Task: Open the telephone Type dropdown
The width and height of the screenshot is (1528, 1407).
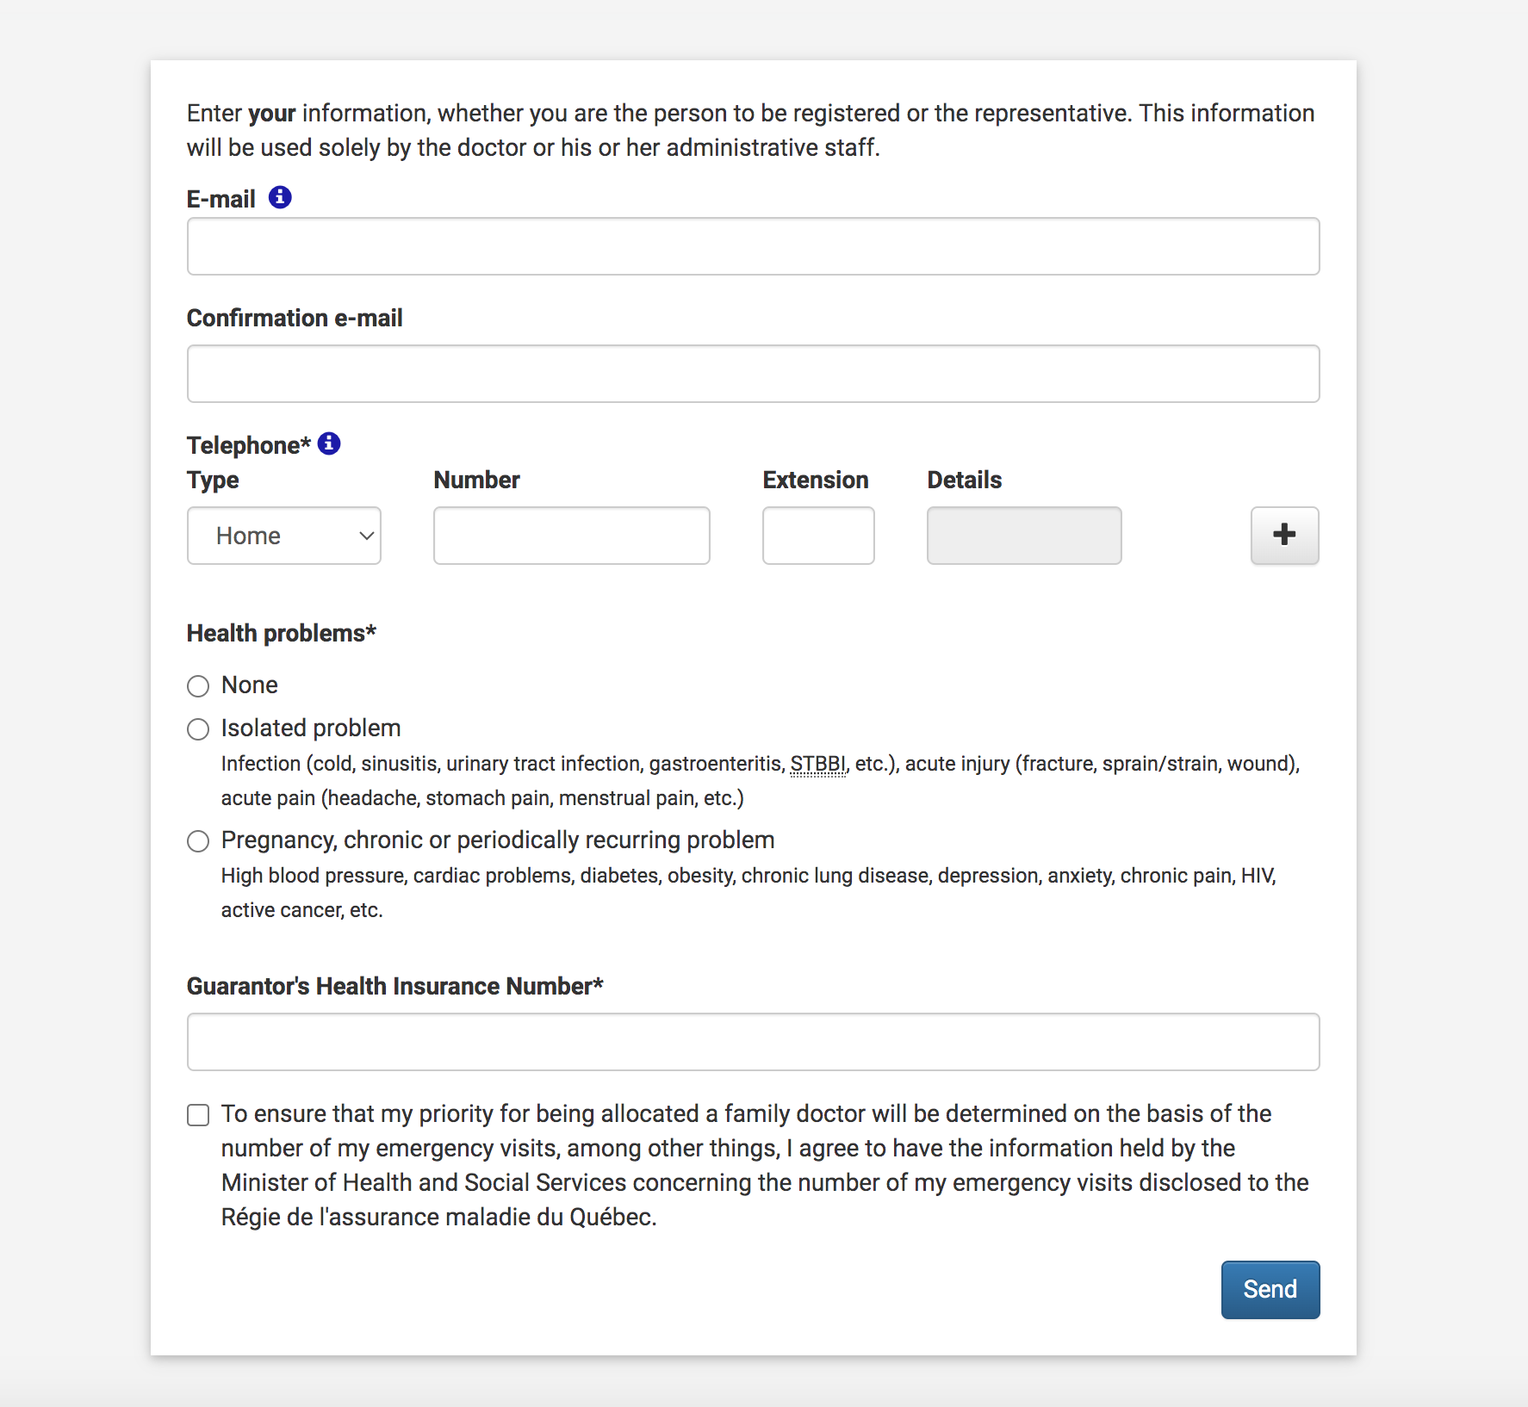Action: [284, 536]
